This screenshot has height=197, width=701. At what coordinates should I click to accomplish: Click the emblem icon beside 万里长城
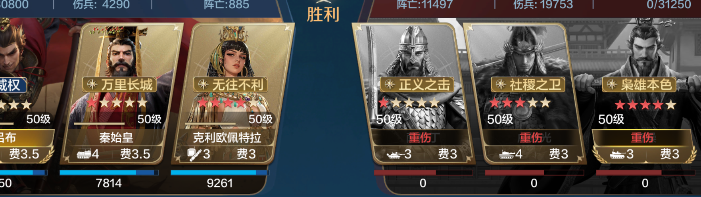(92, 84)
